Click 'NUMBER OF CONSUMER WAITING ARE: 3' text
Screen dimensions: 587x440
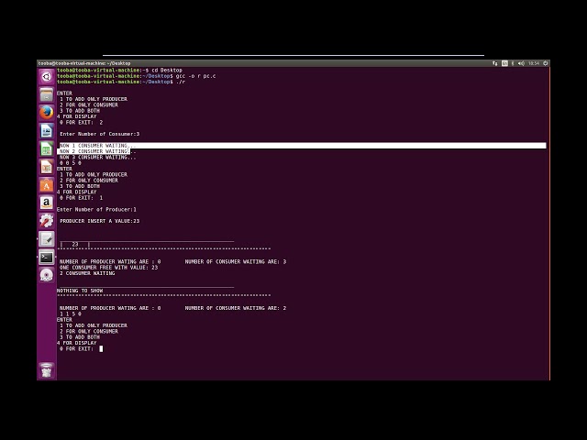pos(236,262)
